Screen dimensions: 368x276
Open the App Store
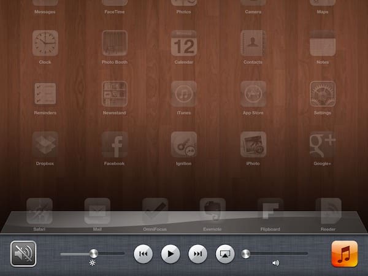coord(253,94)
